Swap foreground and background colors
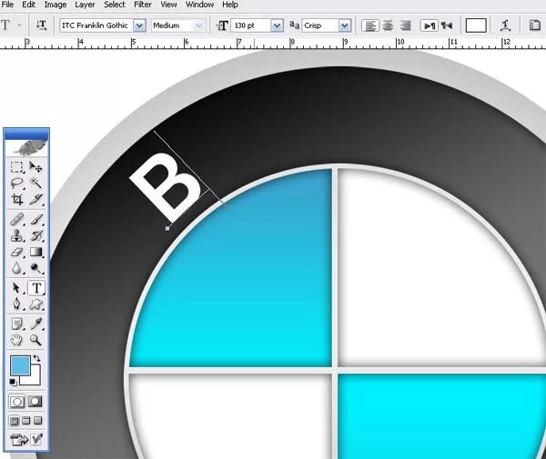 36,358
